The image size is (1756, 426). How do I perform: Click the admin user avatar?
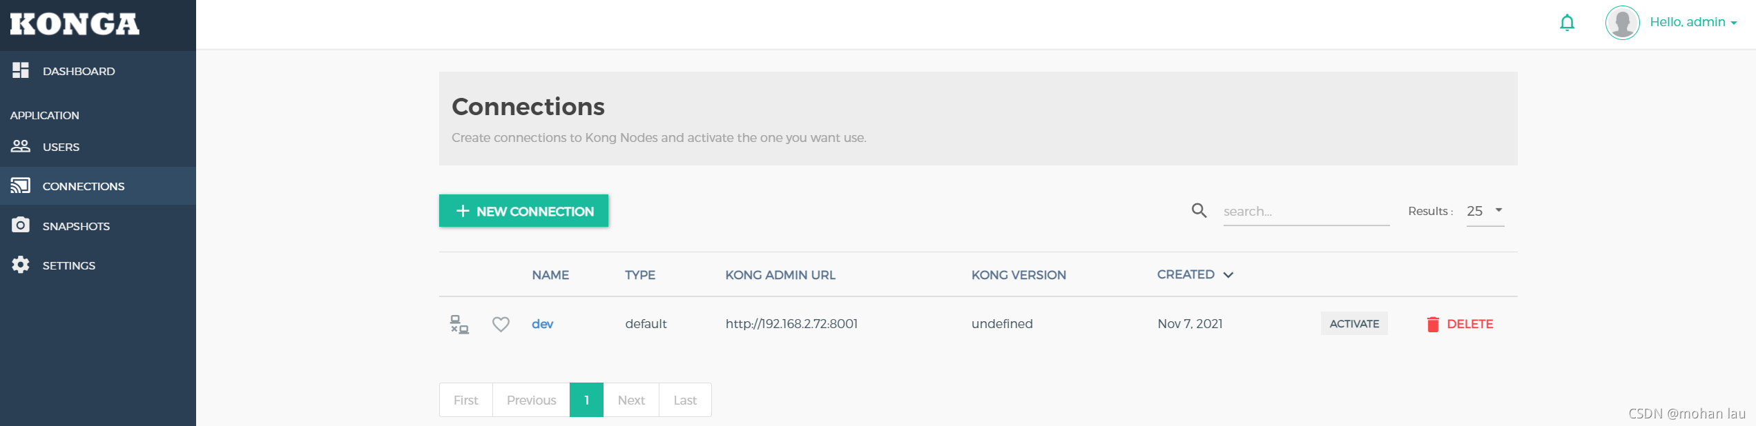[1622, 23]
